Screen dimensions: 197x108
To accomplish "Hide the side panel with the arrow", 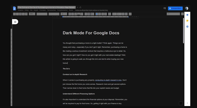I will [187, 103].
